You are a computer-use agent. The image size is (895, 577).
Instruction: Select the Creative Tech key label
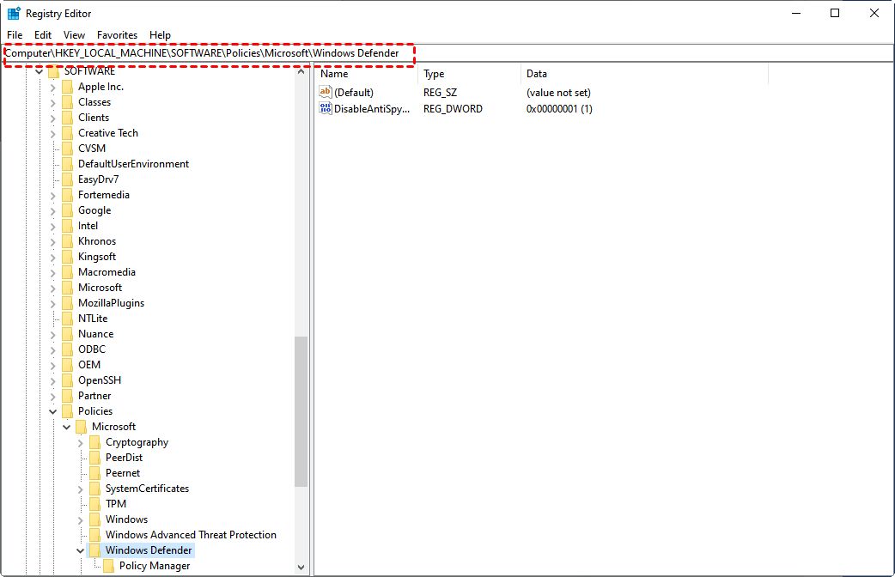108,133
